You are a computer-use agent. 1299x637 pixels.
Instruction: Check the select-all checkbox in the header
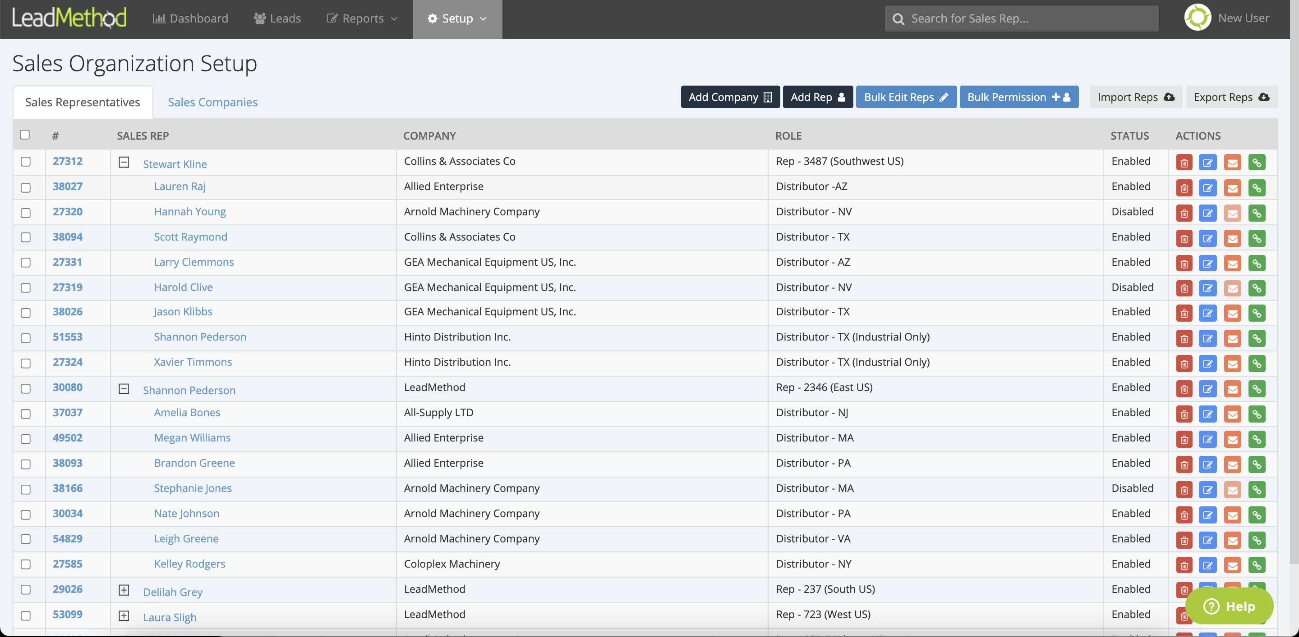25,134
